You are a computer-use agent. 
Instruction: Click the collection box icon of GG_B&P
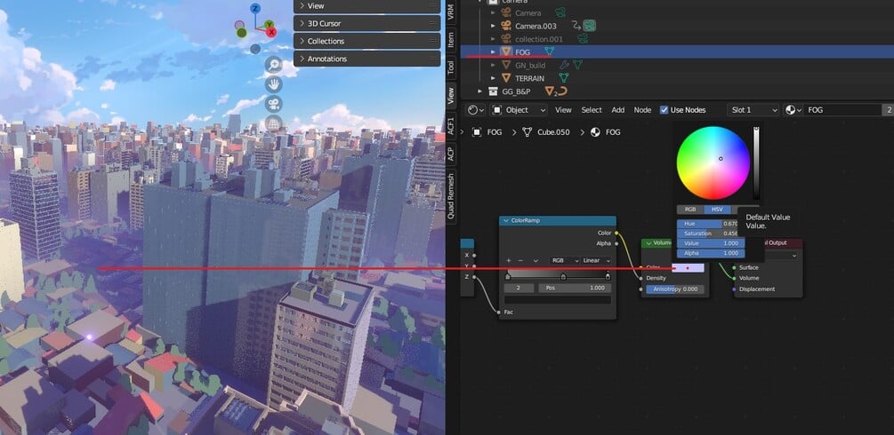tap(493, 91)
